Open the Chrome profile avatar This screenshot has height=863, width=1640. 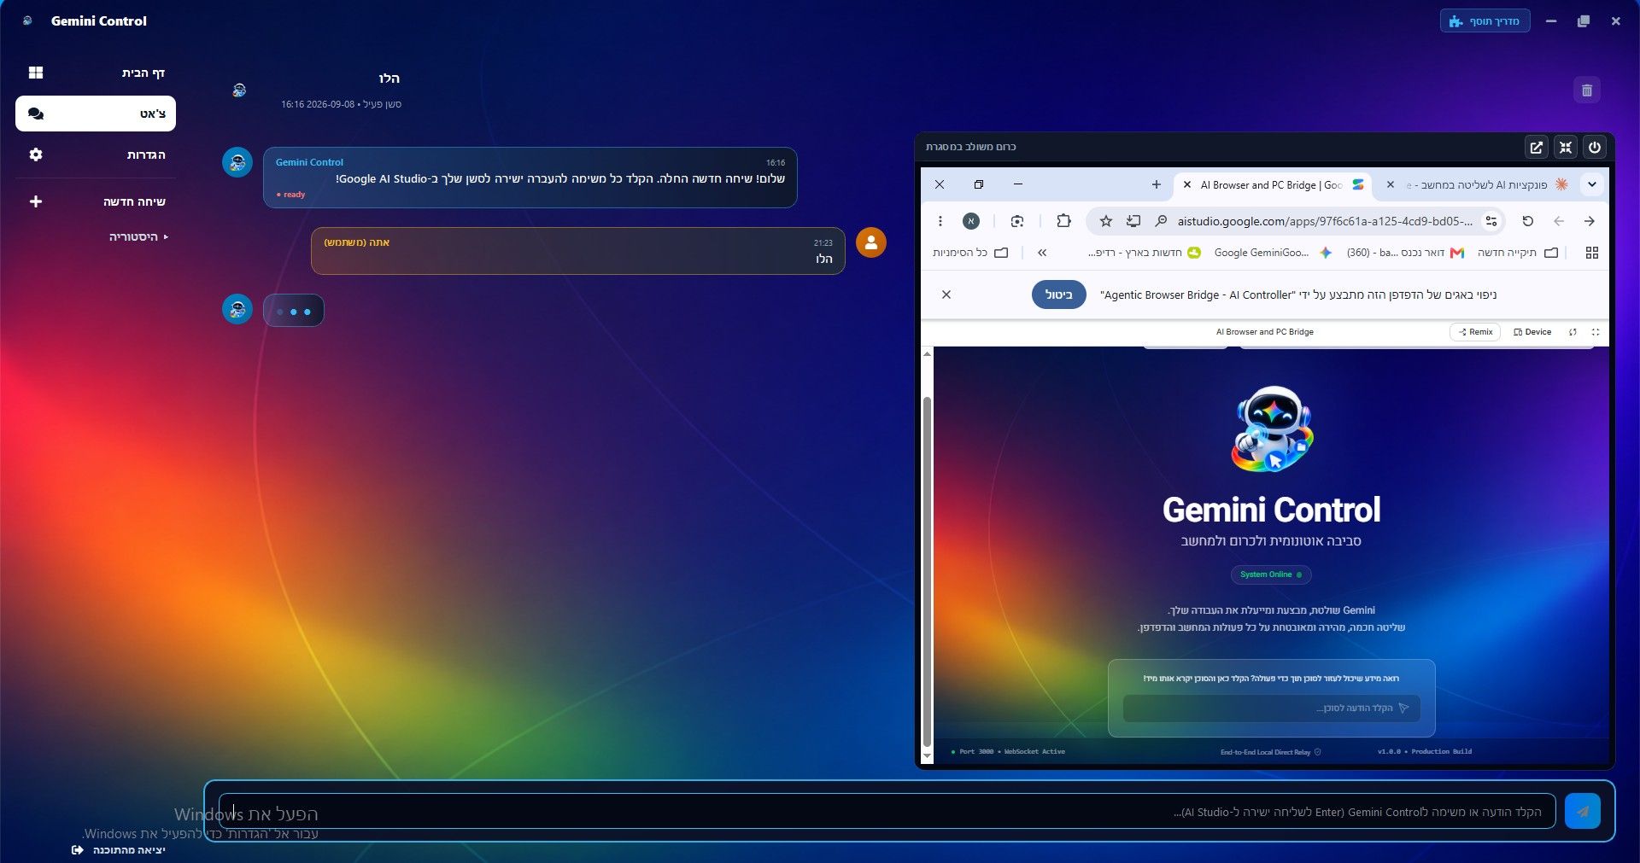point(971,221)
